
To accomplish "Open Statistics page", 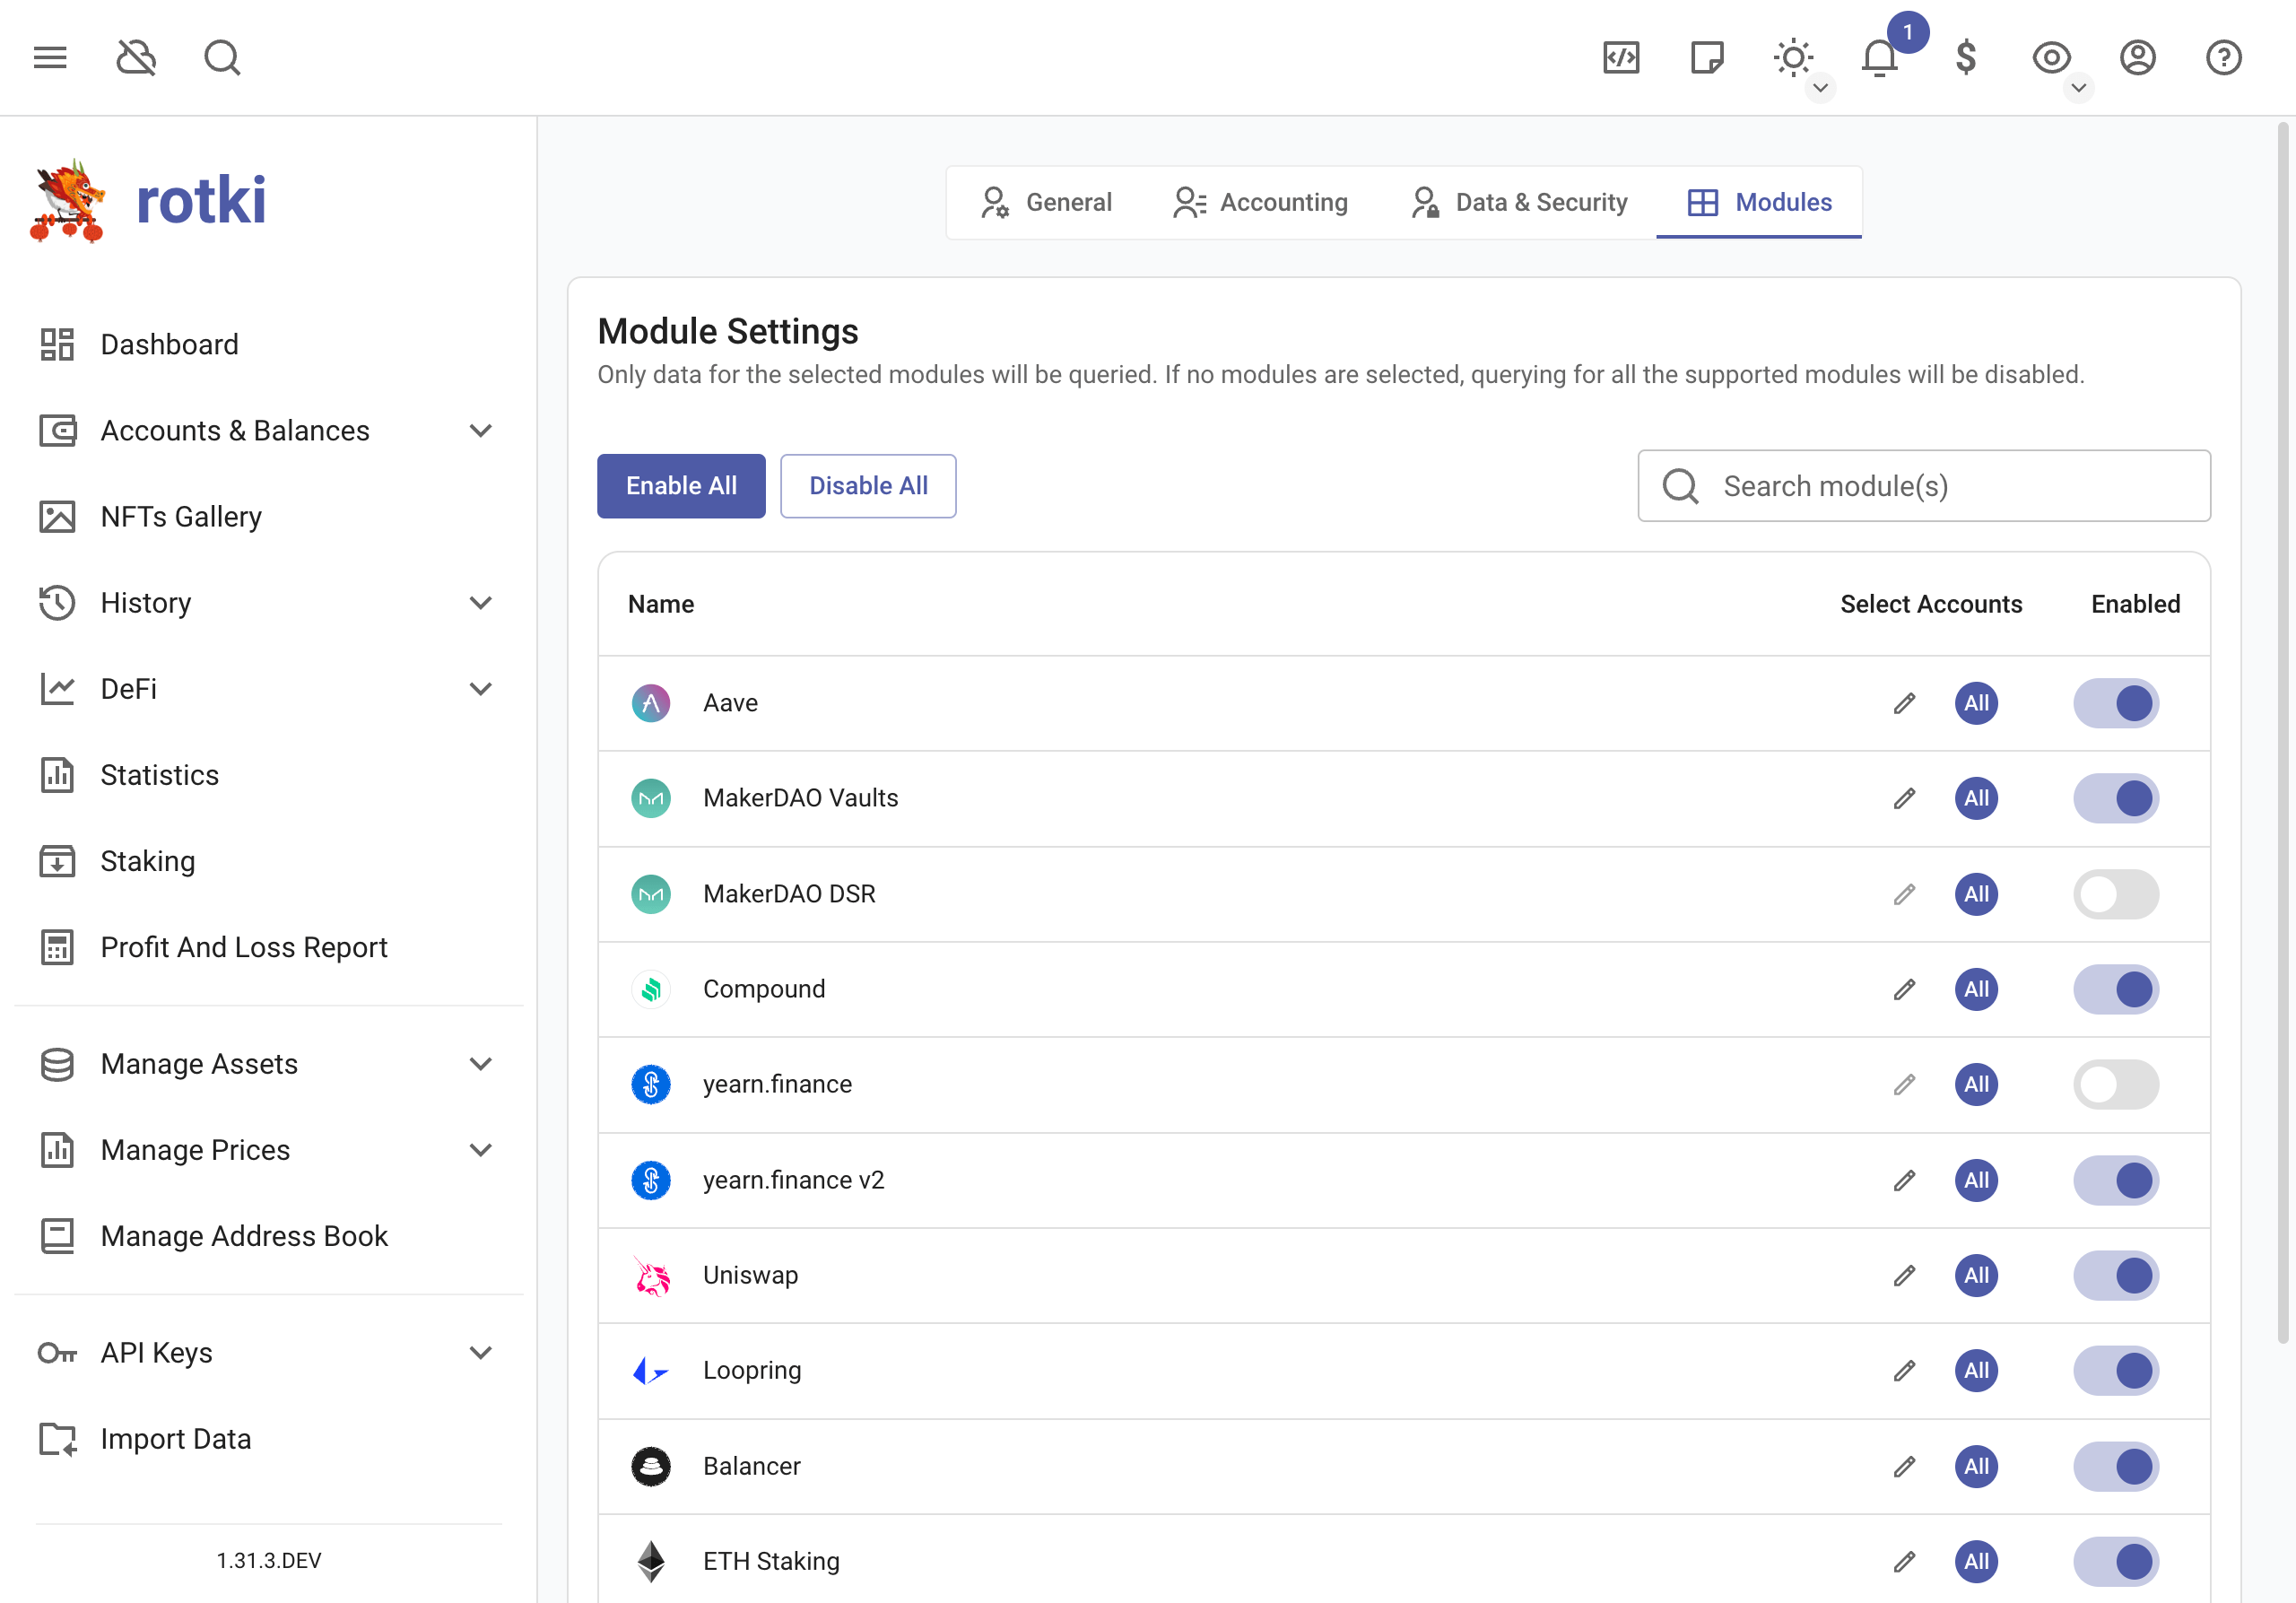I will [x=268, y=775].
